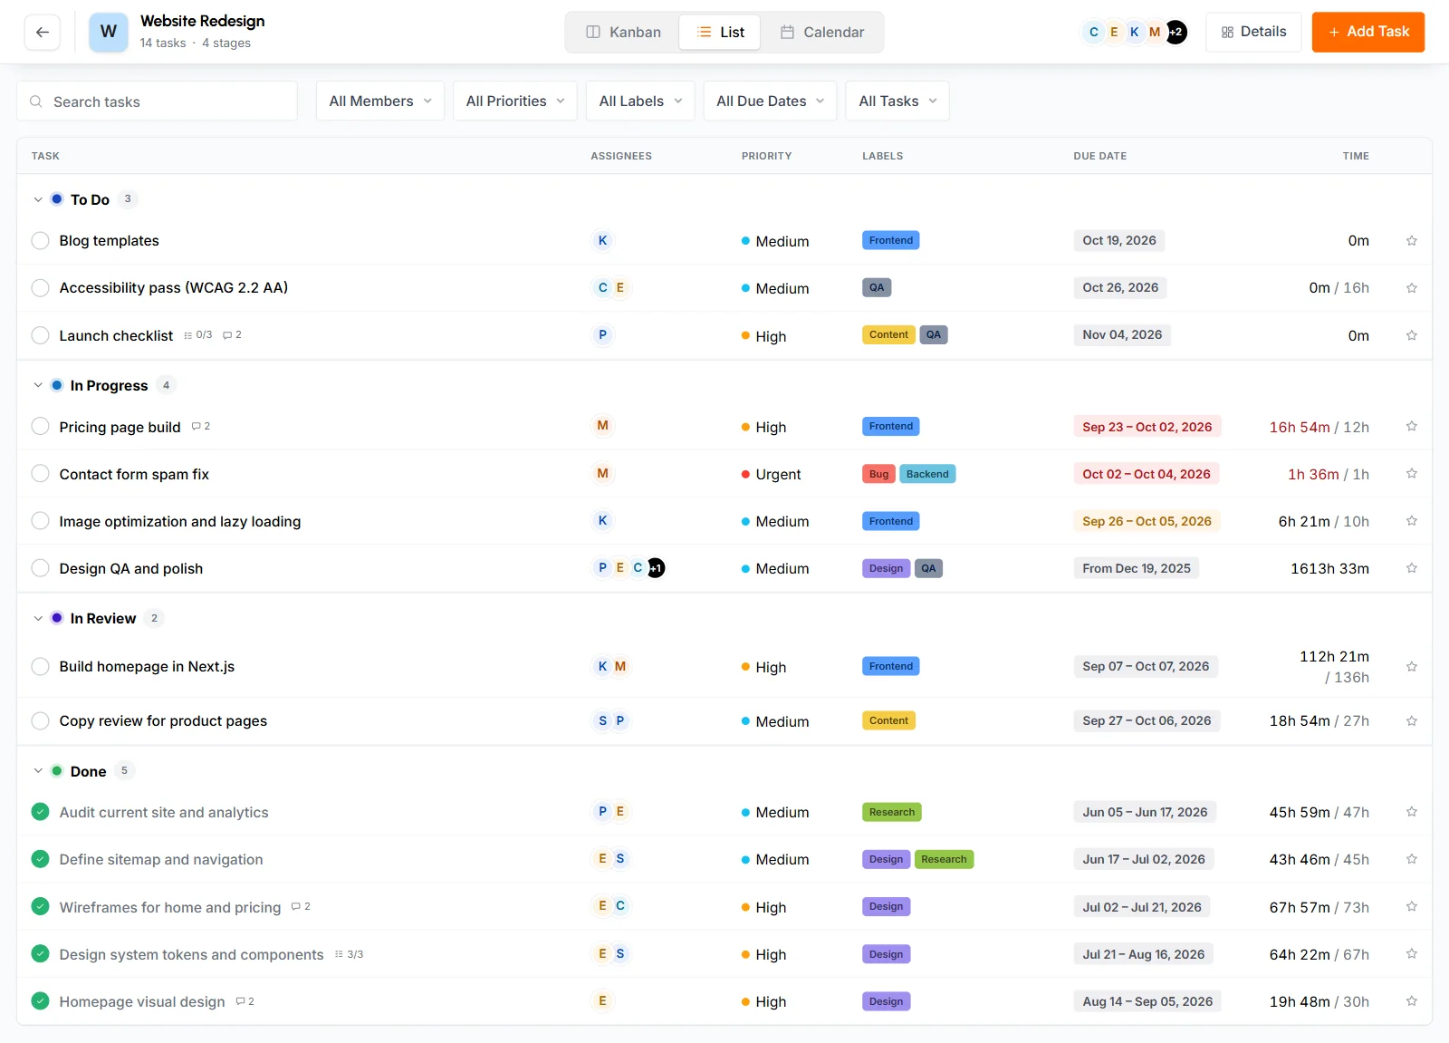Star the Blog templates task
This screenshot has width=1449, height=1043.
(1411, 241)
